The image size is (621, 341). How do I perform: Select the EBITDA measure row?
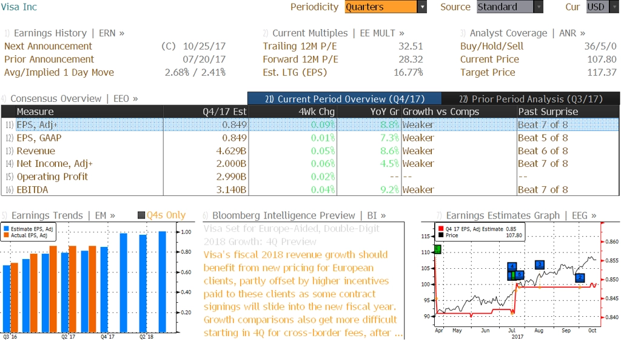tap(310, 190)
